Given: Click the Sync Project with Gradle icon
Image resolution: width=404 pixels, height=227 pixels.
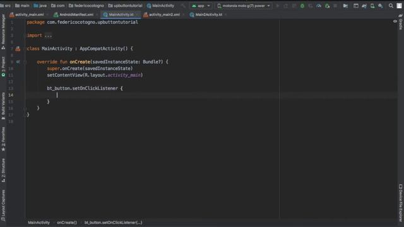Looking at the screenshot, I should tap(364, 6).
